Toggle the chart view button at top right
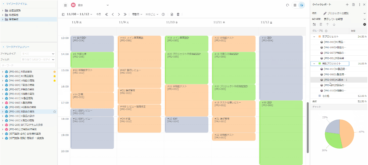This screenshot has width=368, height=165. tap(301, 5)
